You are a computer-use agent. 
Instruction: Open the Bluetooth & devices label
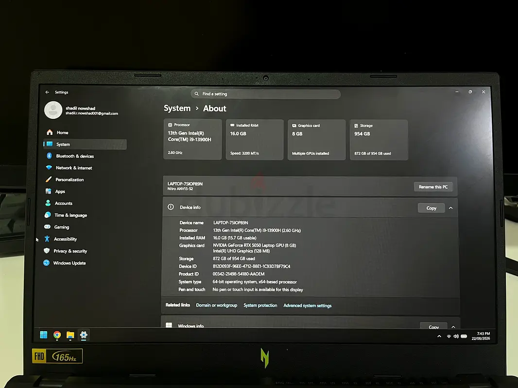[x=75, y=156]
